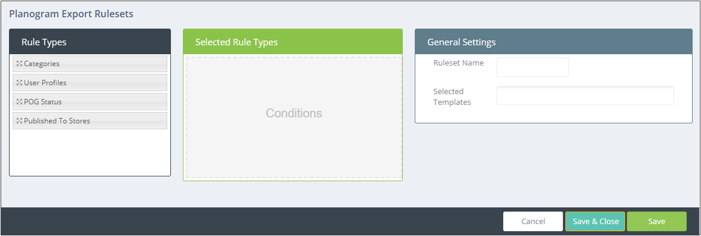Viewport: 701px width, 236px height.
Task: Select the POG Status rule type row
Action: click(x=90, y=102)
